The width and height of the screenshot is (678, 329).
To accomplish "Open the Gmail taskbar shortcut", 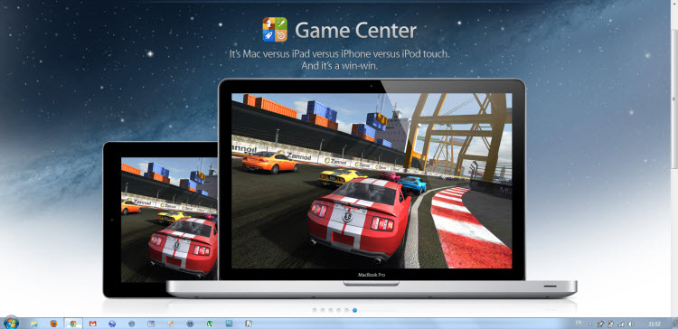I will point(92,324).
